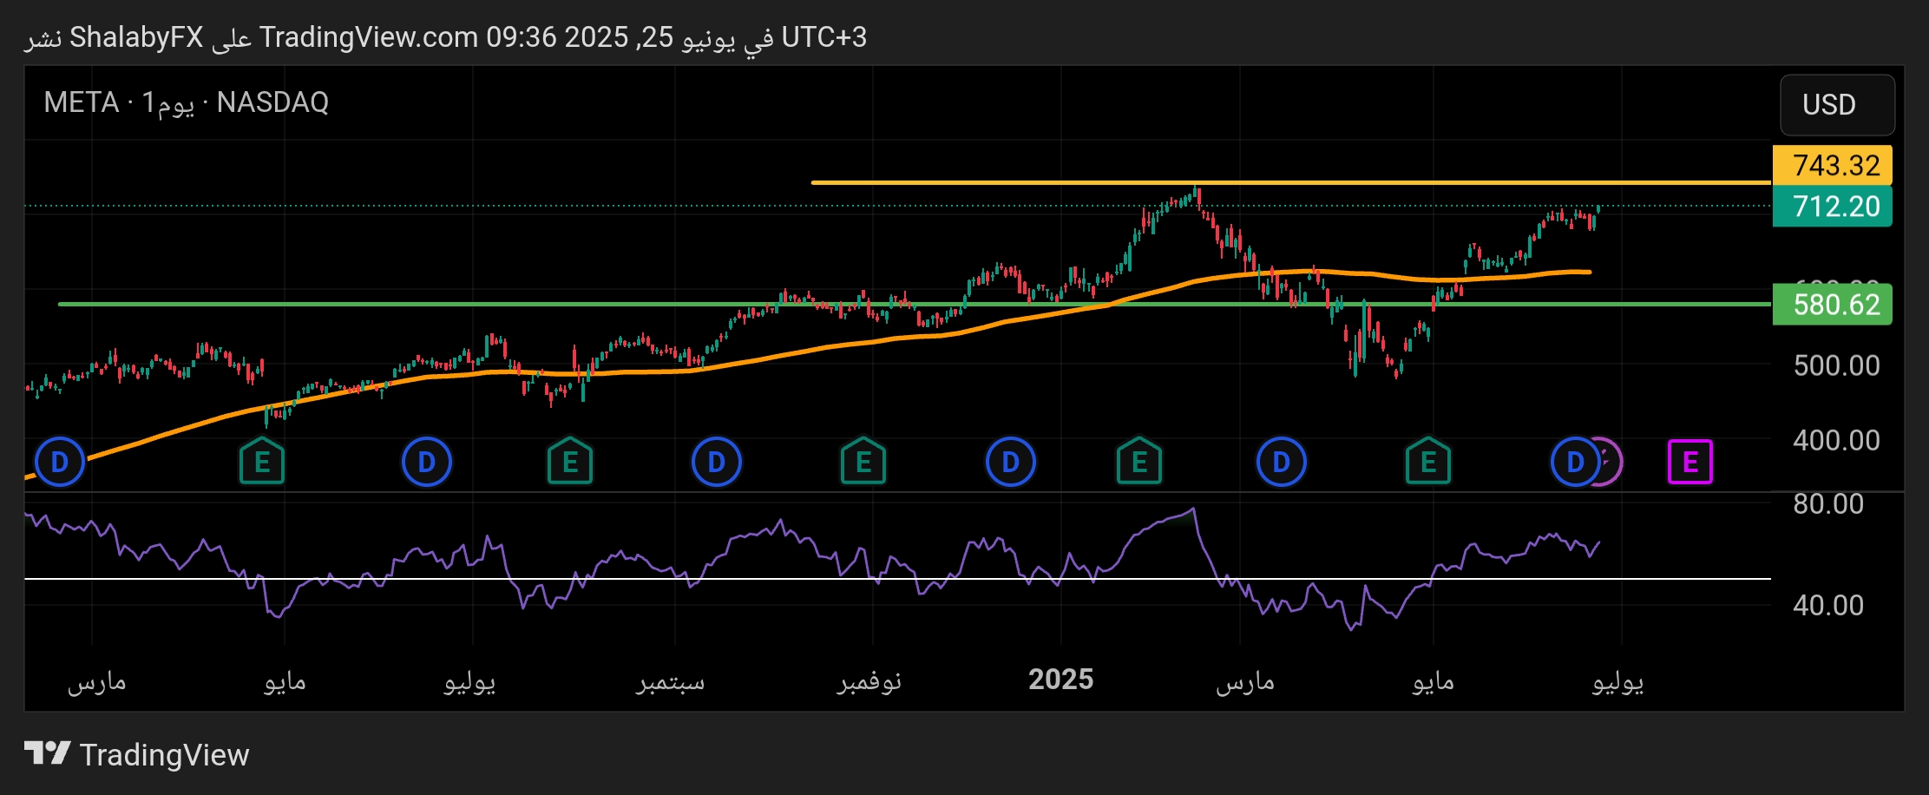This screenshot has height=795, width=1929.
Task: Select the yellow horizontal resistance line
Action: pyautogui.click(x=1290, y=182)
